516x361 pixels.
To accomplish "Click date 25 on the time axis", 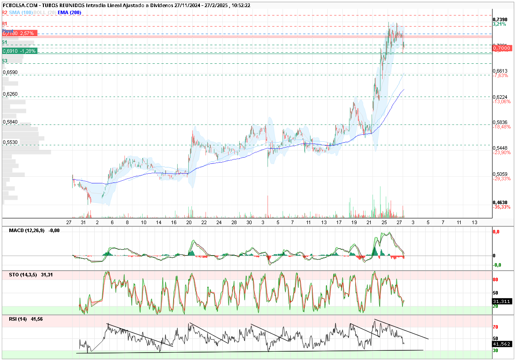I will [384, 222].
